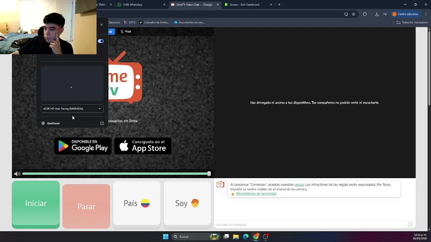The width and height of the screenshot is (431, 242).
Task: Click the red Parar button
Action: (86, 206)
